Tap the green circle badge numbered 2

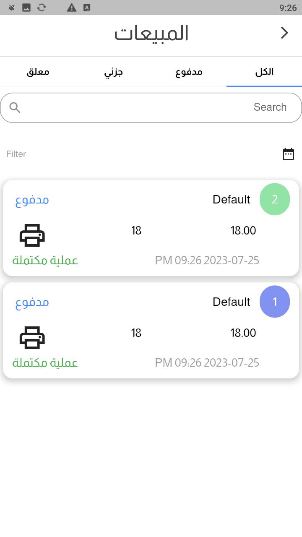click(275, 199)
